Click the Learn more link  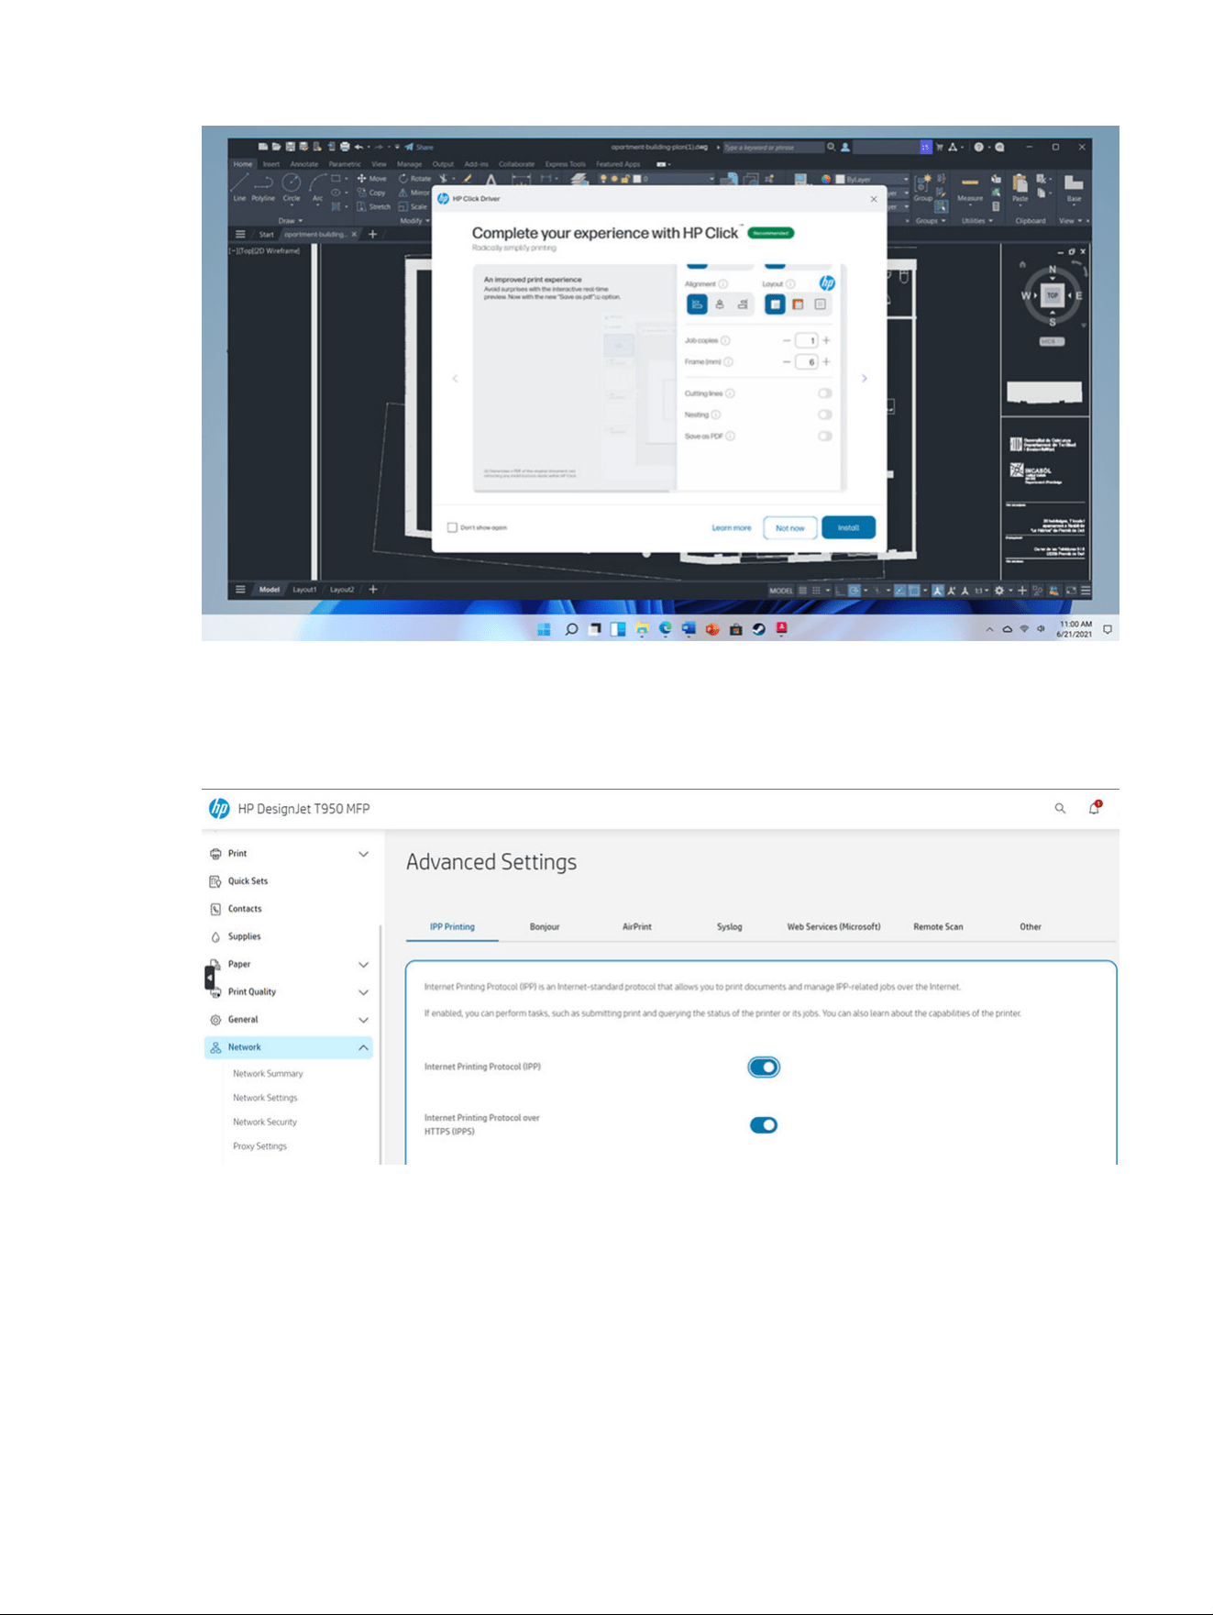coord(732,527)
